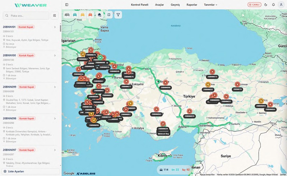
Task: Click the Klavye kısayolları link
Action: pyautogui.click(x=207, y=175)
